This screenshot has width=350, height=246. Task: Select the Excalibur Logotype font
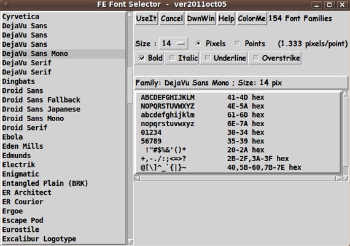coord(63,239)
